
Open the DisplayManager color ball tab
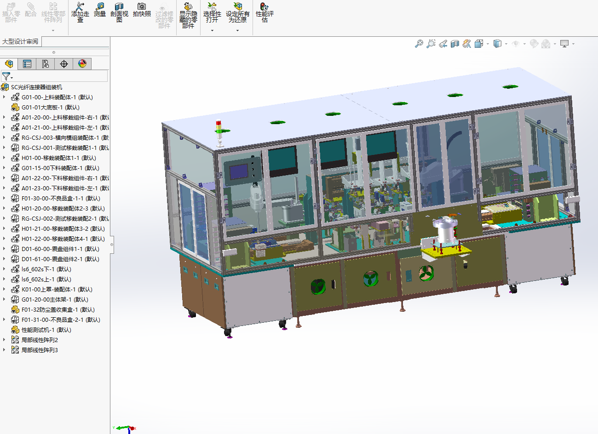click(x=82, y=64)
